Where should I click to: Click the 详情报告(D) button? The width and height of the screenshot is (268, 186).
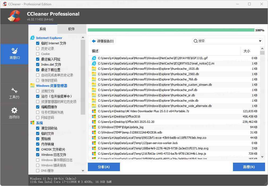[x=103, y=41]
